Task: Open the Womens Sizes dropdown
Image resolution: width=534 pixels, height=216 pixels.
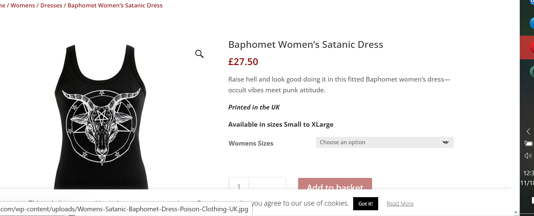Action: click(x=384, y=143)
